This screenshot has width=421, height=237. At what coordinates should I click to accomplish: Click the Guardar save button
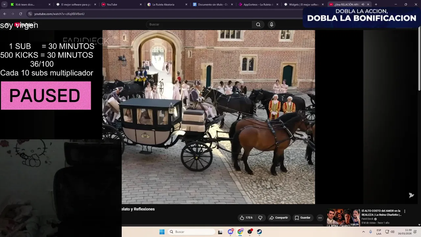tap(303, 218)
